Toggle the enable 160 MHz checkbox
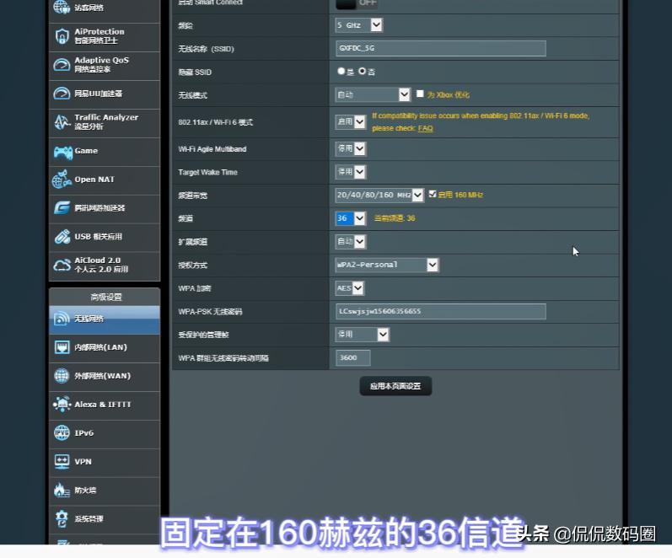Screen dimensions: 672x558 433,194
